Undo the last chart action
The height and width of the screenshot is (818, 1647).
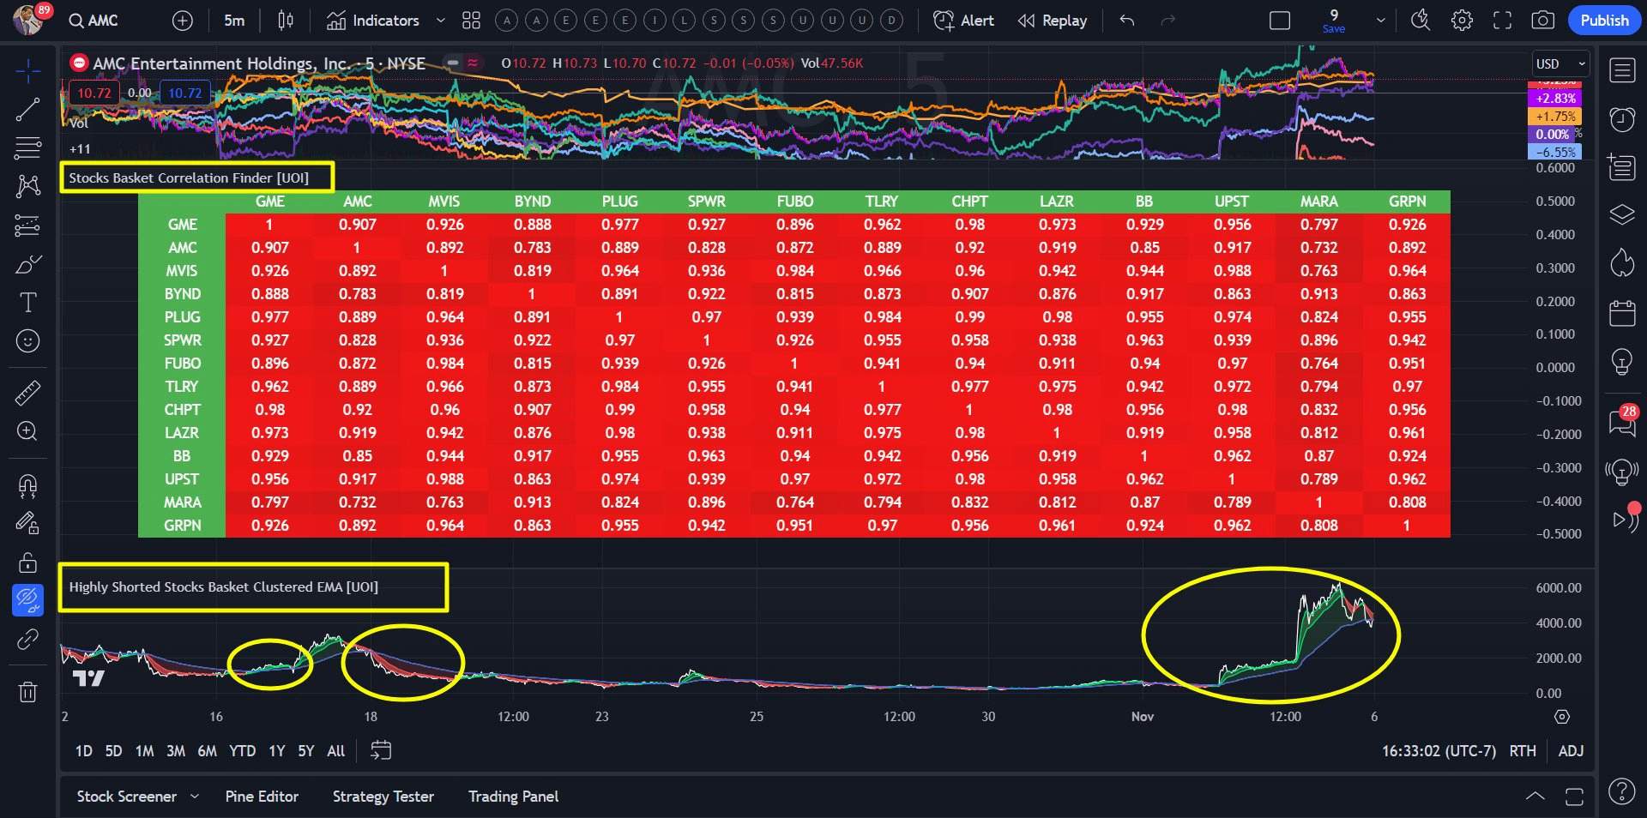pos(1127,21)
